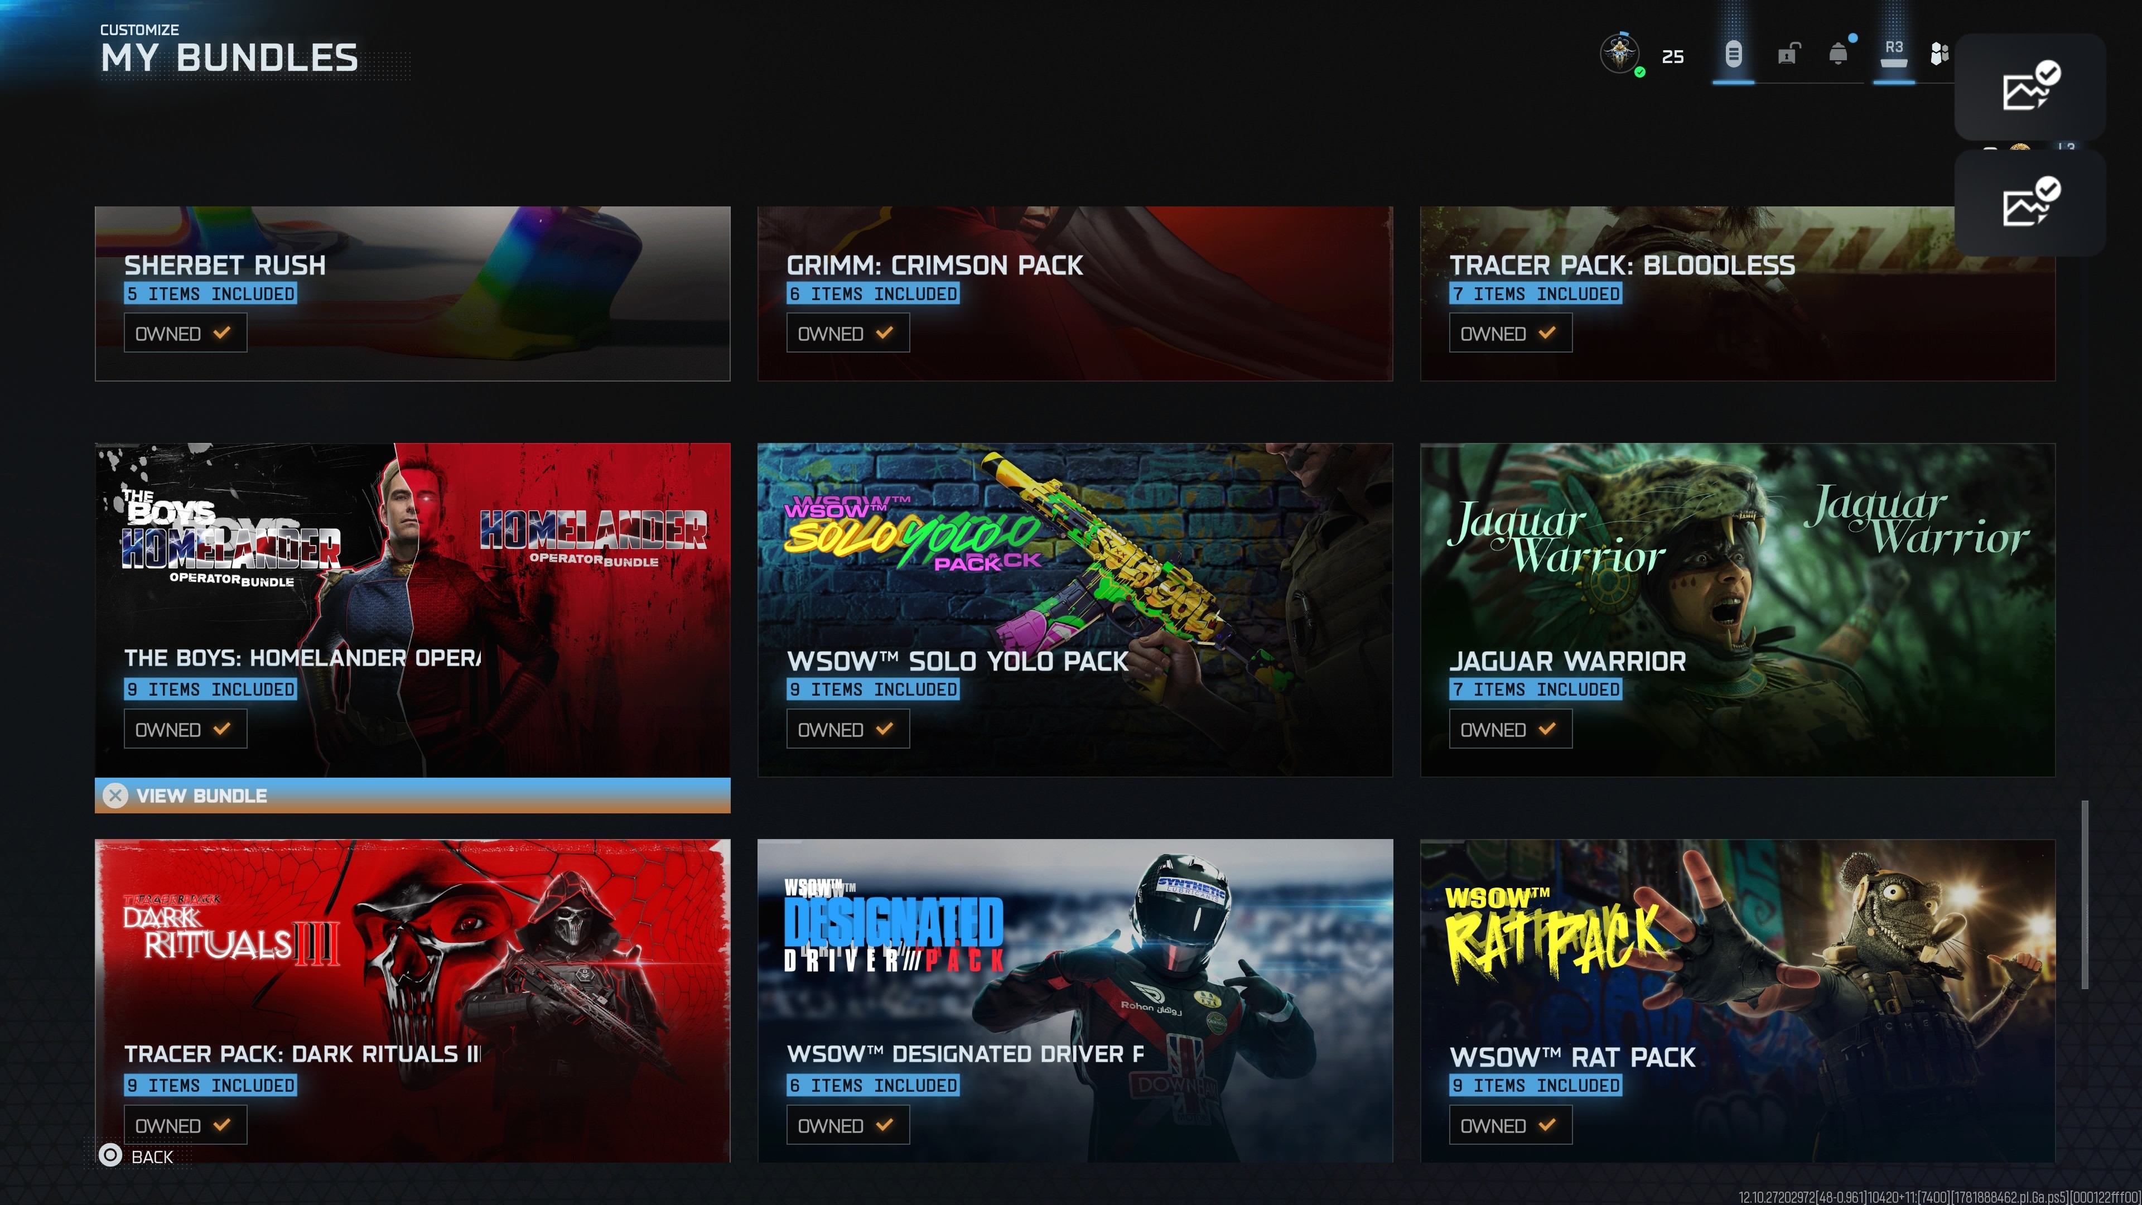Click Owned on Jaguar Warrior
2142x1205 pixels.
(x=1510, y=729)
